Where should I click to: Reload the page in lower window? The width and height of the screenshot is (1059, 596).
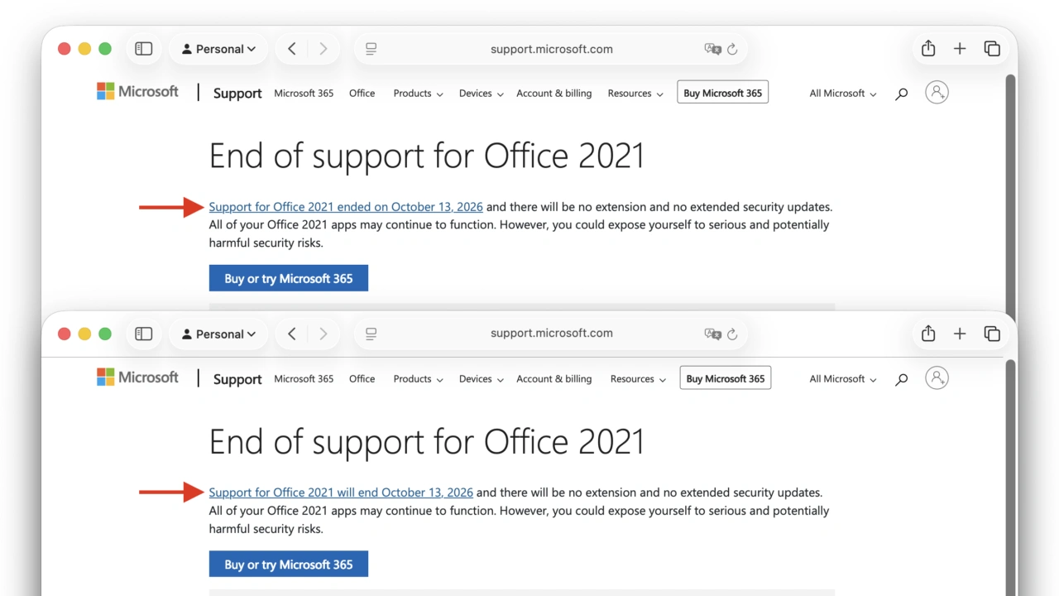tap(732, 334)
